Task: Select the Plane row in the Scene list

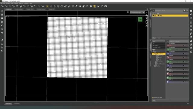Action: 170,15
